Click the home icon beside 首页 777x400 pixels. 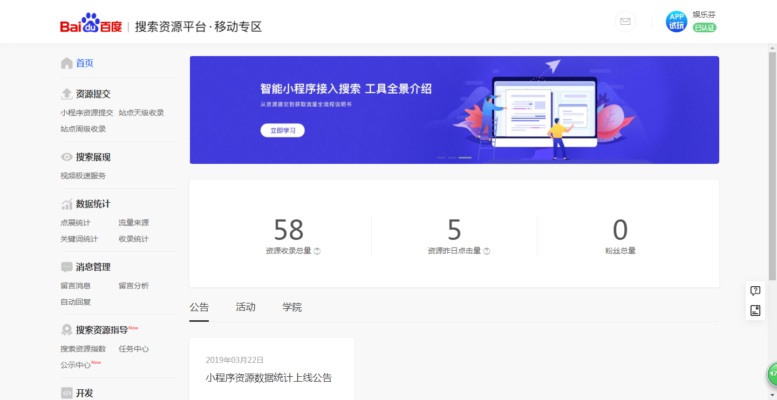67,63
